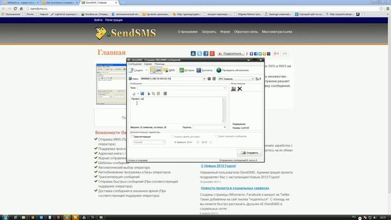Click the add image icon in Мультимедиа panel

(x=233, y=89)
